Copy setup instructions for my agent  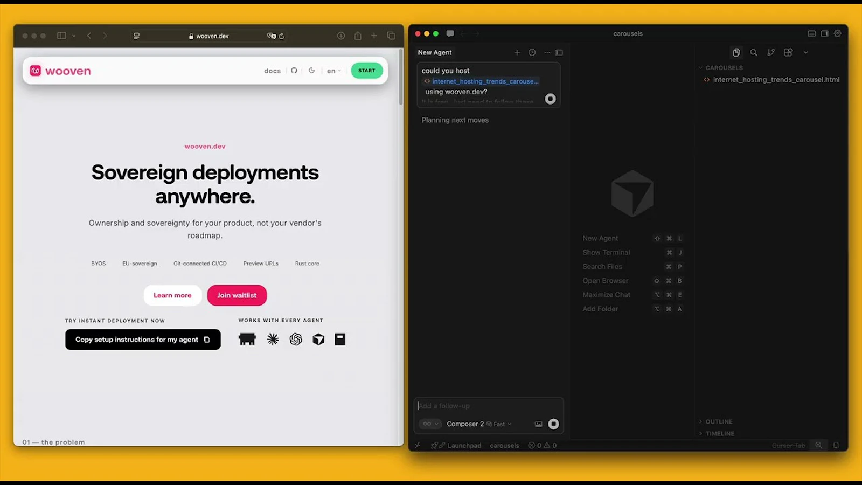[x=143, y=339]
